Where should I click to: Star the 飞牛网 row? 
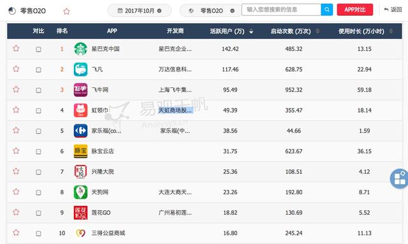pos(16,89)
